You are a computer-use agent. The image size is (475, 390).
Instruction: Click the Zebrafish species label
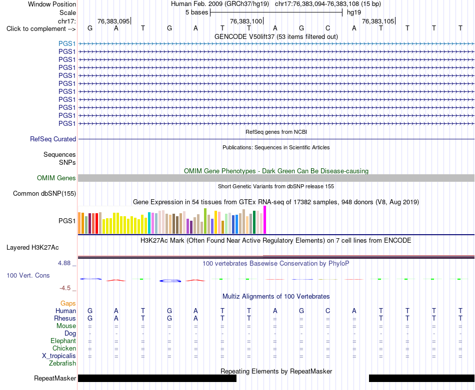[x=62, y=363]
